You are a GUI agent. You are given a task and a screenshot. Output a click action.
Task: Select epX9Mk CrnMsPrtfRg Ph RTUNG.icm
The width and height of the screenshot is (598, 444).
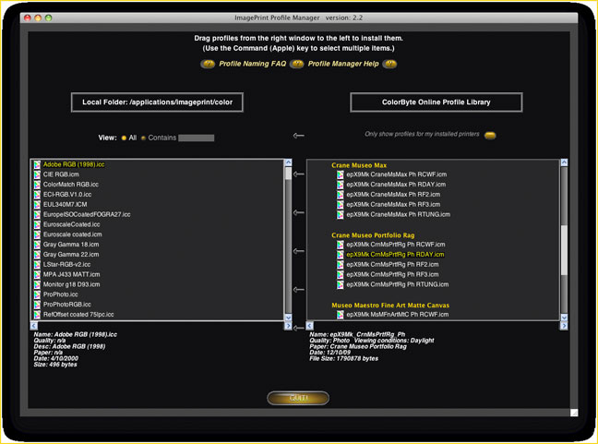tap(398, 284)
